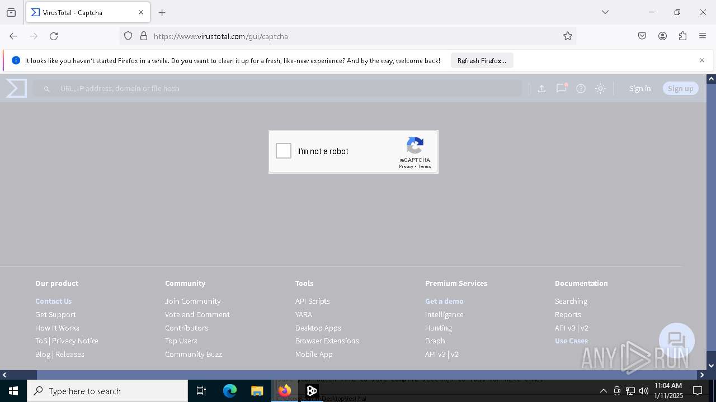This screenshot has width=716, height=402.
Task: Open Get Support footer link
Action: point(55,314)
